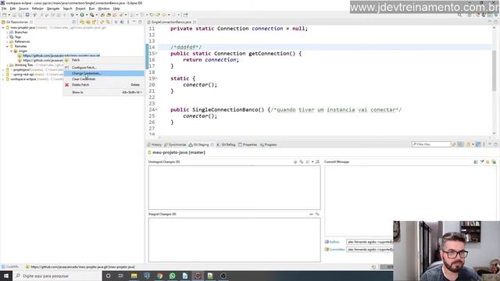This screenshot has height=281, width=500.
Task: Open the Help menu
Action: pyautogui.click(x=116, y=9)
